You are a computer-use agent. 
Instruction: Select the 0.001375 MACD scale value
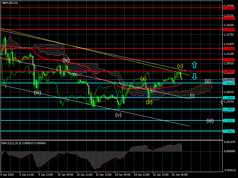point(230,142)
